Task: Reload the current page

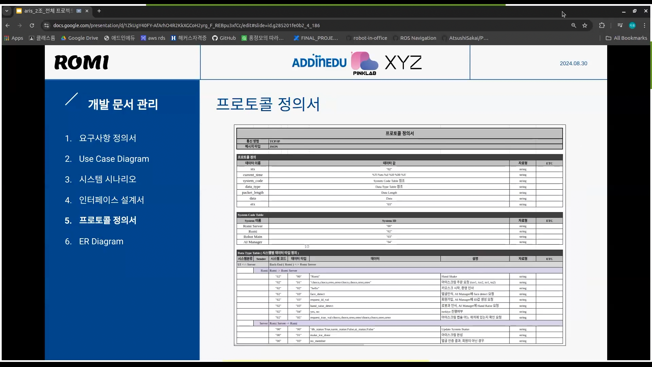Action: (x=32, y=25)
